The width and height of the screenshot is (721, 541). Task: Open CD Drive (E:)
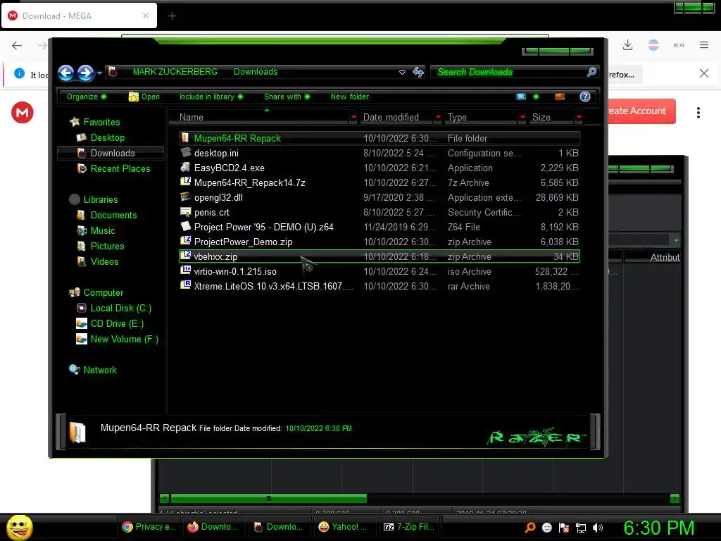pyautogui.click(x=117, y=324)
